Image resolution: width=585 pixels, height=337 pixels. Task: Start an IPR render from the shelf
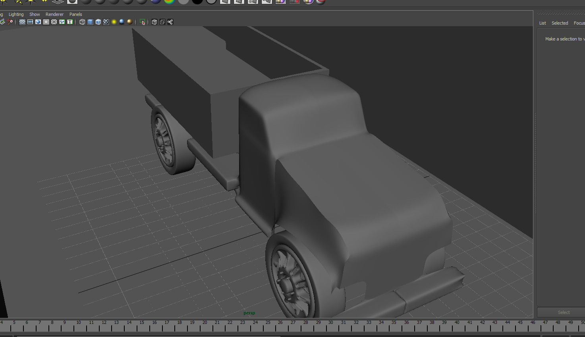tap(239, 2)
